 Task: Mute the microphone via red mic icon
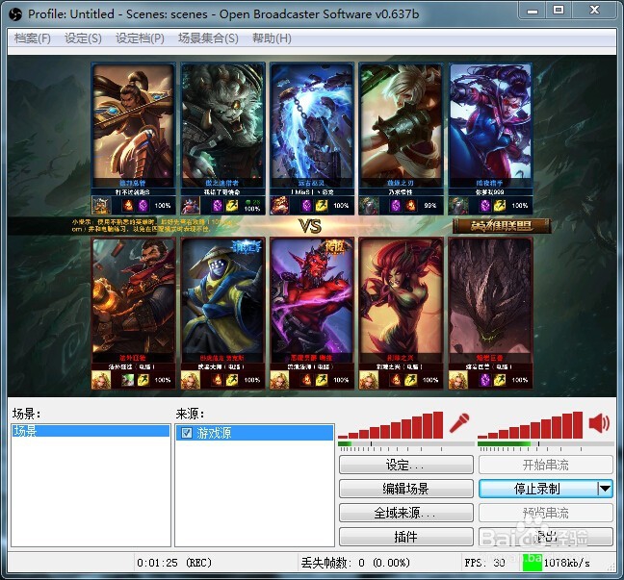pyautogui.click(x=458, y=423)
